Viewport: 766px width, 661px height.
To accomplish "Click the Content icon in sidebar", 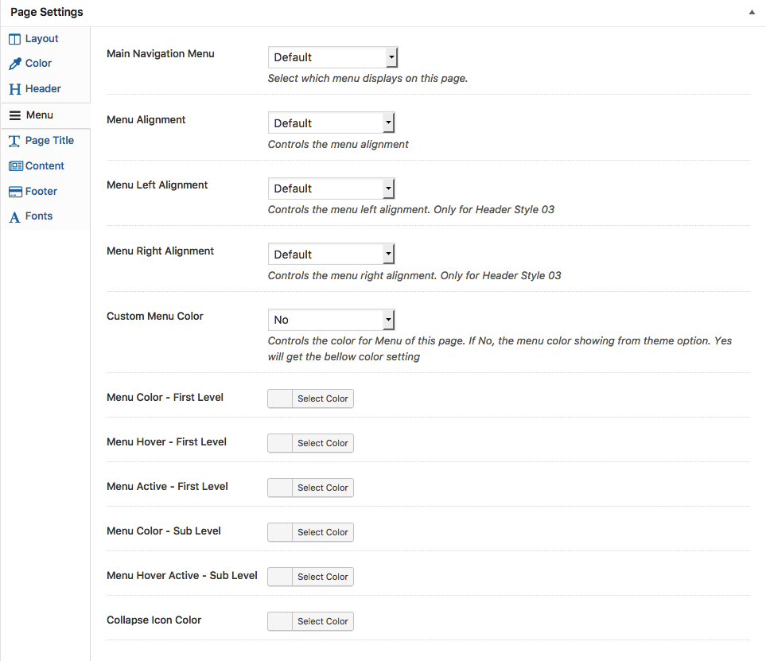I will click(15, 166).
